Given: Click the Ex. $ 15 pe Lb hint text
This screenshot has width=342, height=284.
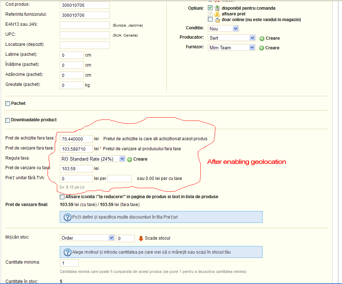Looking at the screenshot, I should point(72,187).
